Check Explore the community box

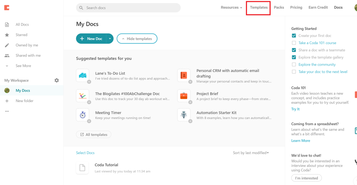pyautogui.click(x=294, y=65)
